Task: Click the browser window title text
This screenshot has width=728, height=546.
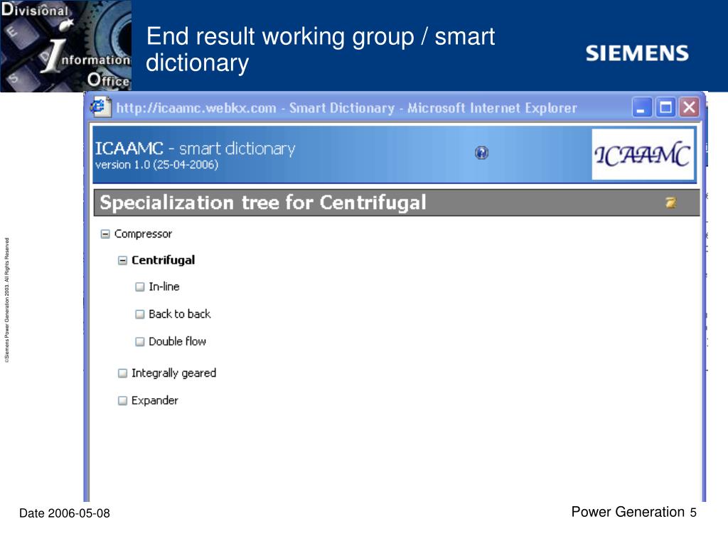Action: (x=346, y=108)
